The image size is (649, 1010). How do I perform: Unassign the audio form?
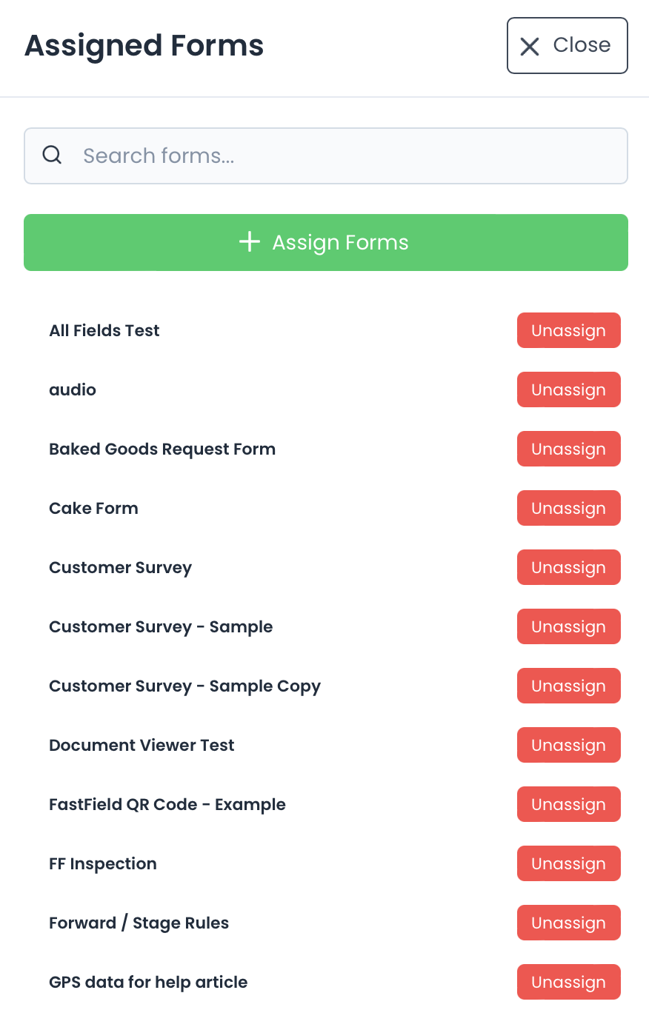568,389
